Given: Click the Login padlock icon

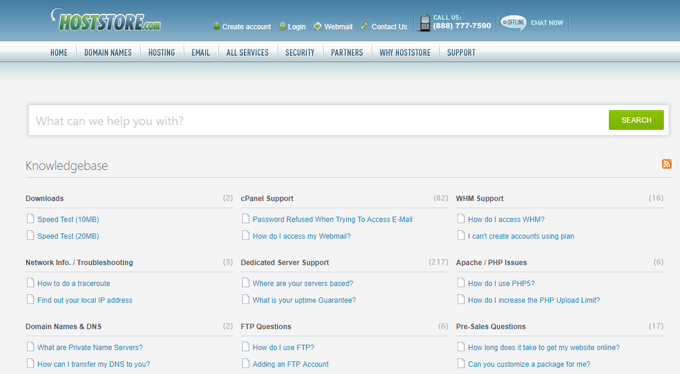Looking at the screenshot, I should pos(282,26).
